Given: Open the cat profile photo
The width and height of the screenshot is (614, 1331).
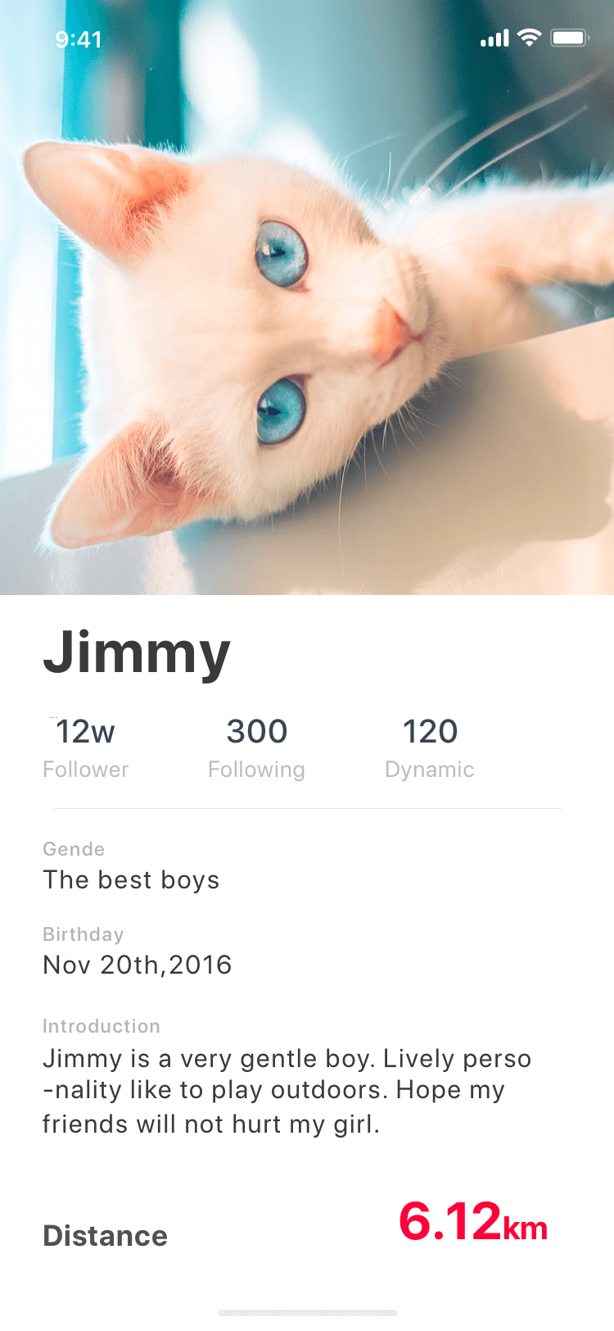Looking at the screenshot, I should click(x=307, y=298).
